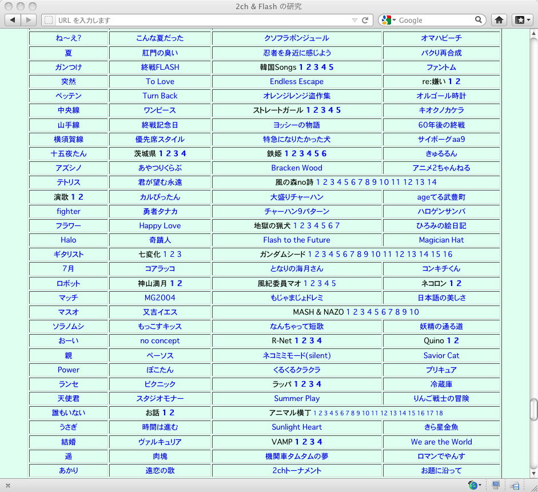
Task: Open the '終戦FLASH' link
Action: (160, 67)
